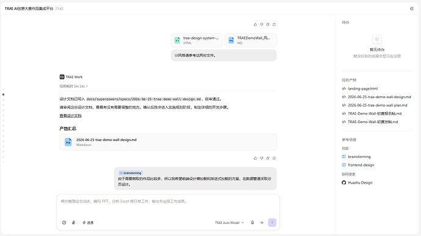Screen dimensions: 421x236
Task: Click the microphone voice input icon
Action: (x=253, y=223)
